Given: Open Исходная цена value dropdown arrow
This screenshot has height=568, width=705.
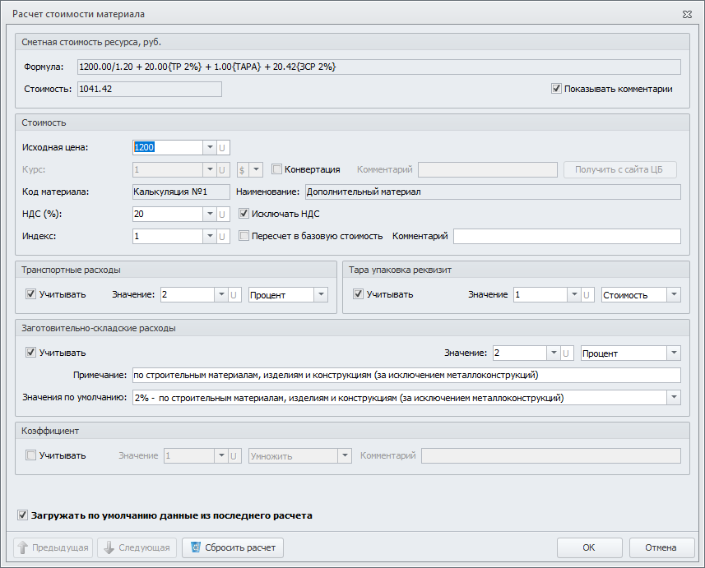Looking at the screenshot, I should [210, 147].
